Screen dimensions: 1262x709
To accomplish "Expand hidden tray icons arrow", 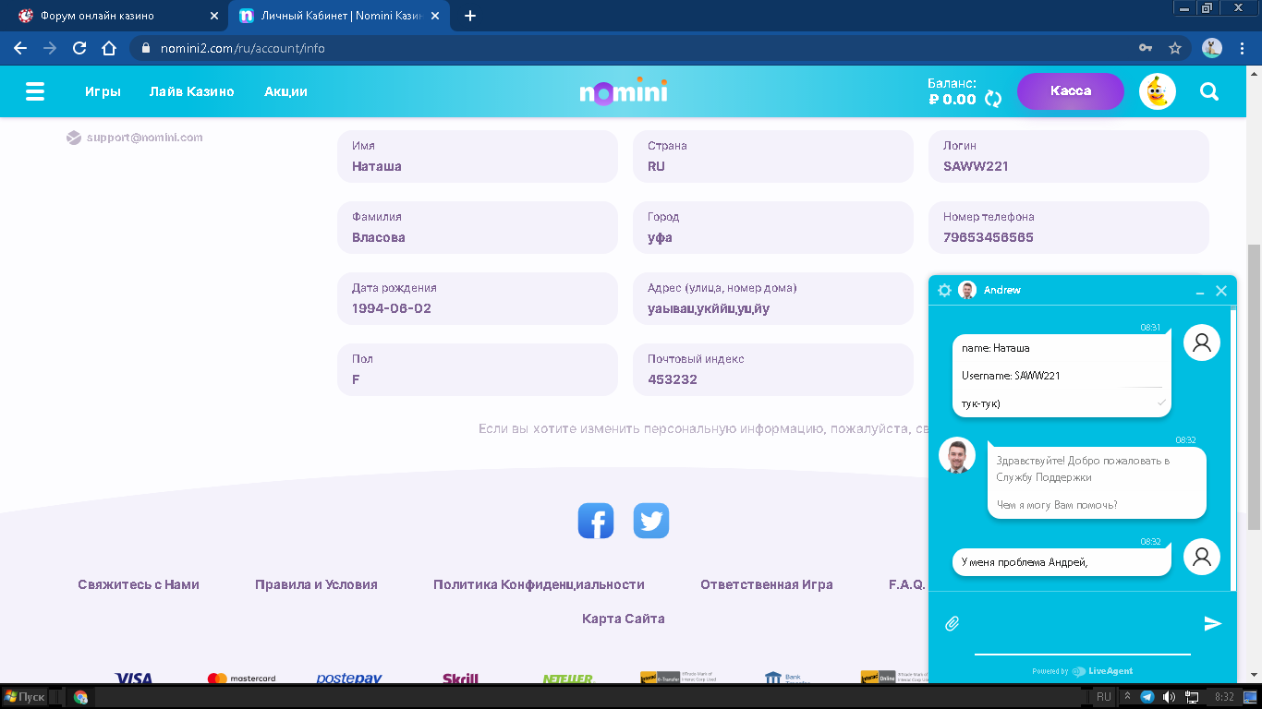I will coord(1127,697).
